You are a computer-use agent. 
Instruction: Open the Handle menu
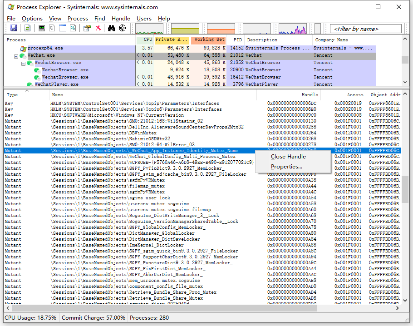click(121, 19)
